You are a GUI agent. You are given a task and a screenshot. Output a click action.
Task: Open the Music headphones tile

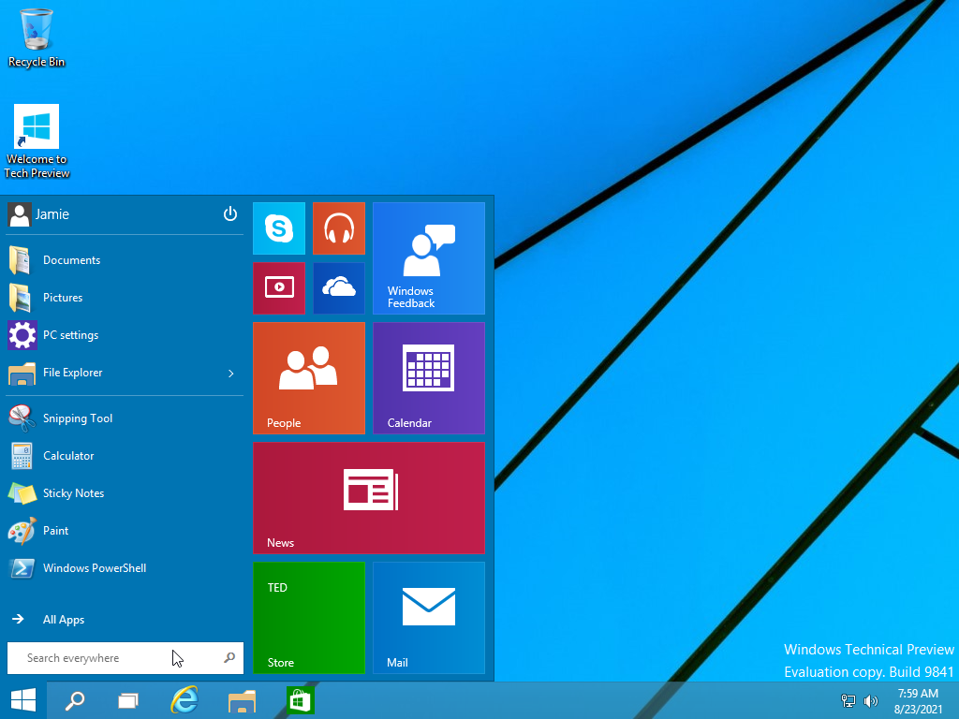[x=339, y=228]
